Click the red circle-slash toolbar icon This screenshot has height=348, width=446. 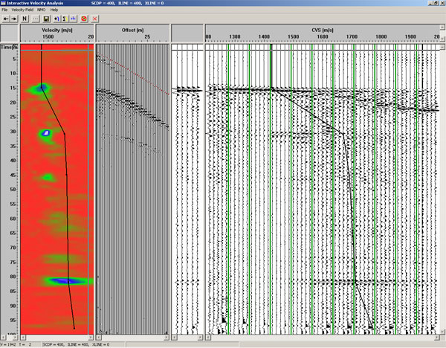[84, 17]
